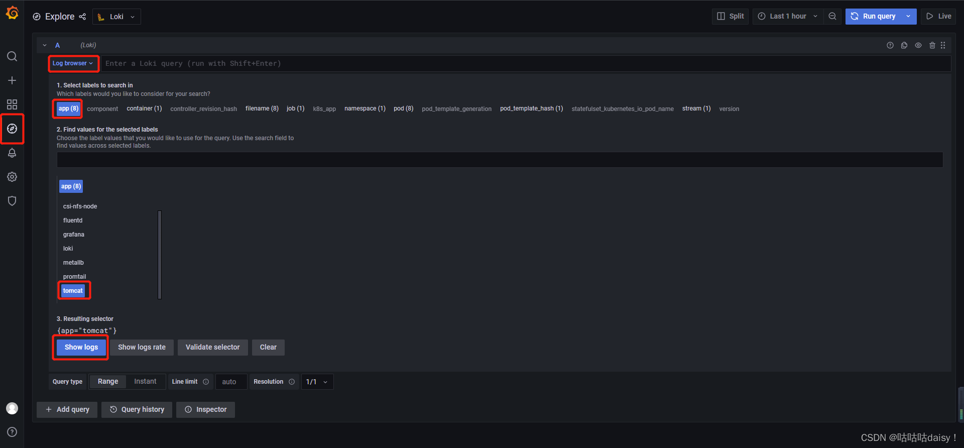Toggle query A visibility eye icon
The width and height of the screenshot is (964, 448).
click(918, 45)
